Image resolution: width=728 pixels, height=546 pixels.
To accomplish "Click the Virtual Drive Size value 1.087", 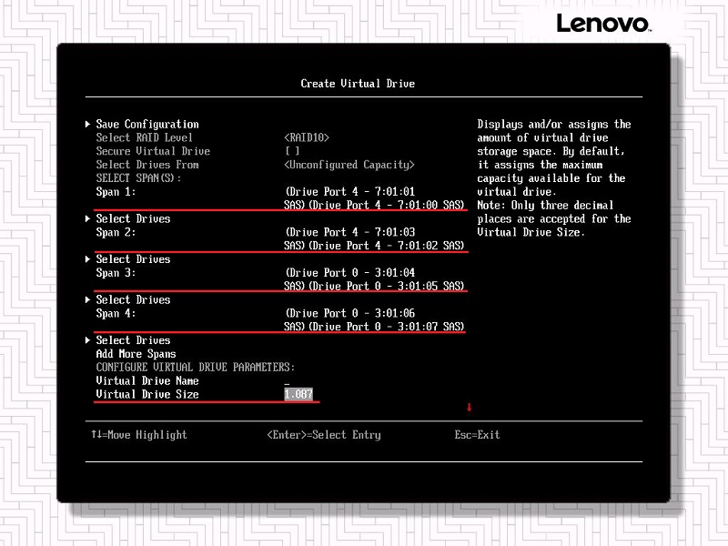I will [301, 394].
